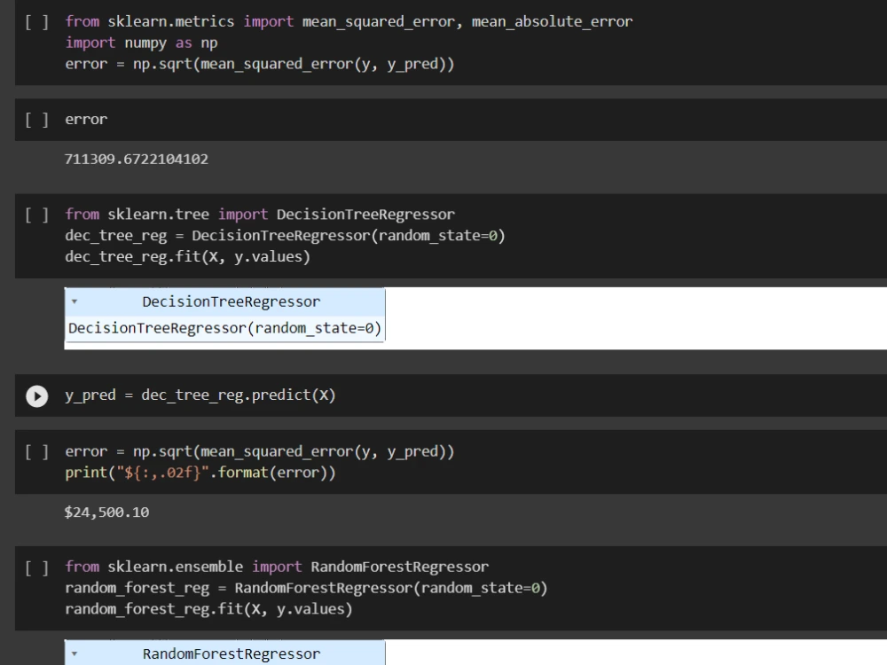The width and height of the screenshot is (887, 665).
Task: Collapse the RandomForestRegressor output arrow
Action: (75, 654)
